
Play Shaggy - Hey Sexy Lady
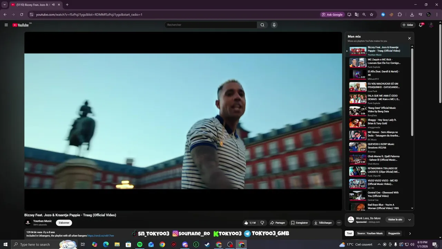[378, 123]
